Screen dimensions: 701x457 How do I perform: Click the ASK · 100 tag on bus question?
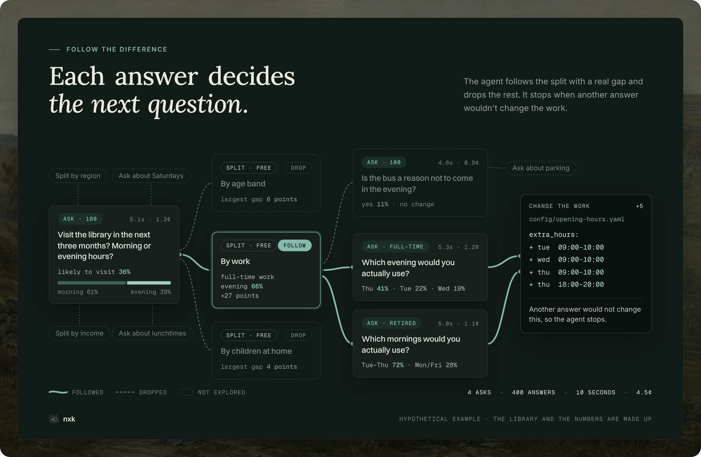(x=384, y=162)
